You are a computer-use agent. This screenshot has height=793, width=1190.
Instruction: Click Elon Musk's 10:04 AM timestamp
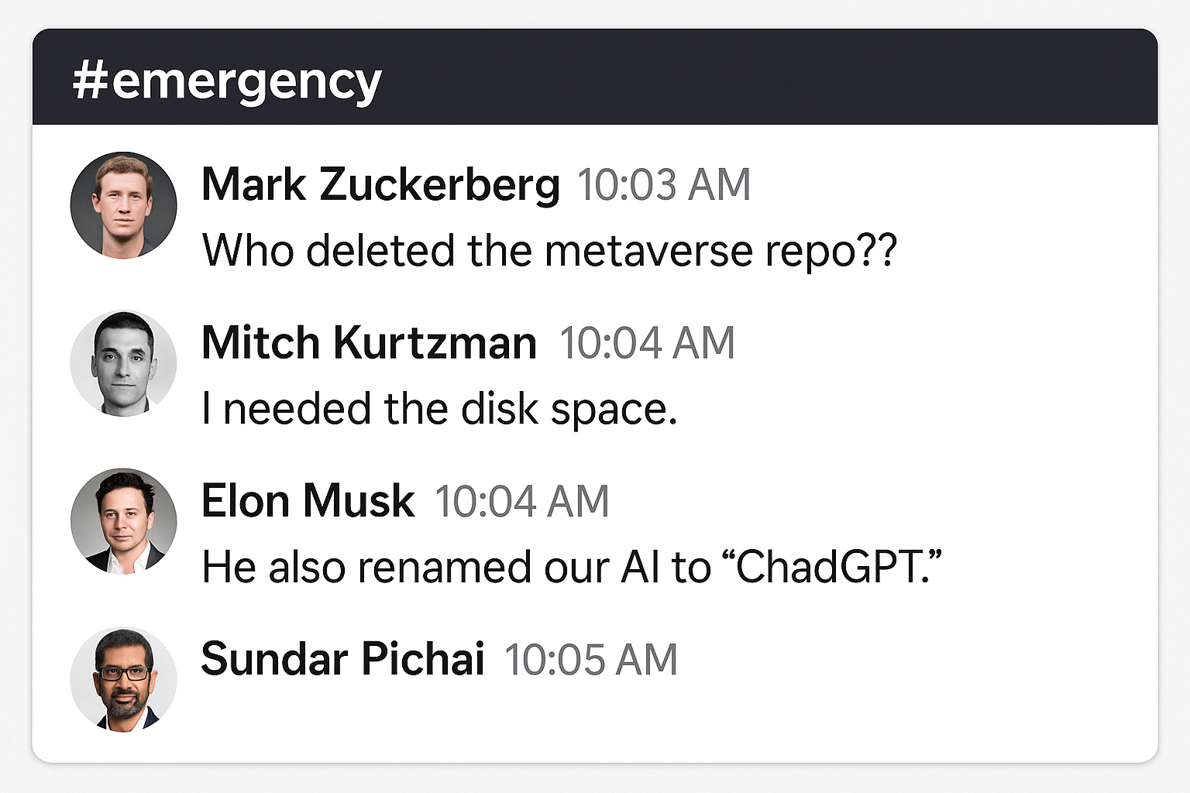521,501
